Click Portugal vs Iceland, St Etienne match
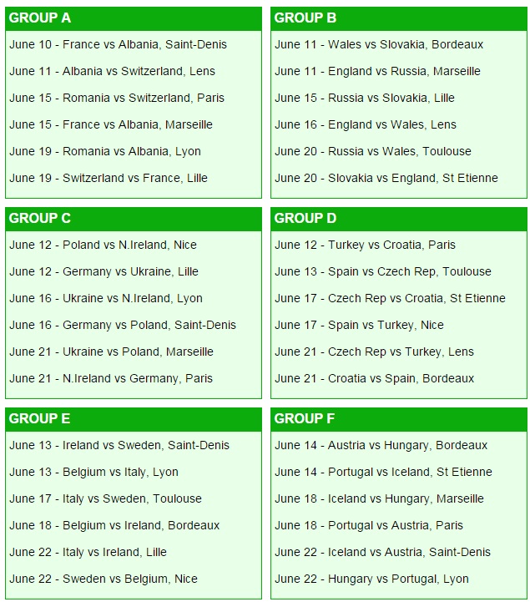 click(383, 473)
